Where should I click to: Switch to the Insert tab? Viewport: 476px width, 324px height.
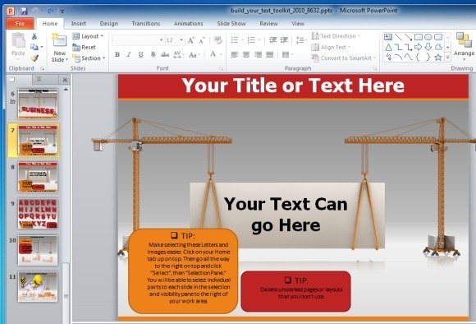click(78, 23)
